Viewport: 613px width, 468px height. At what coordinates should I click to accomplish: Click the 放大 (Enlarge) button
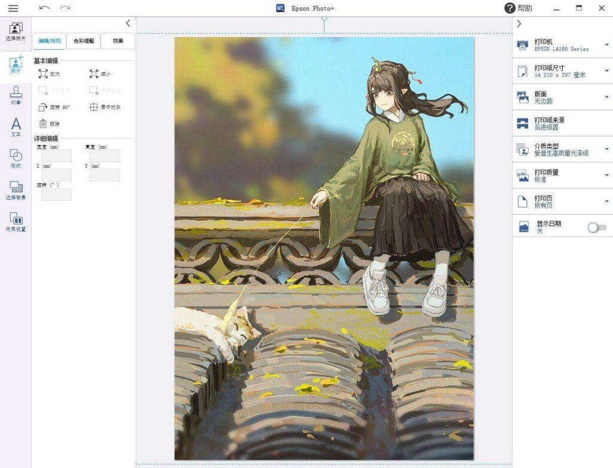click(49, 74)
